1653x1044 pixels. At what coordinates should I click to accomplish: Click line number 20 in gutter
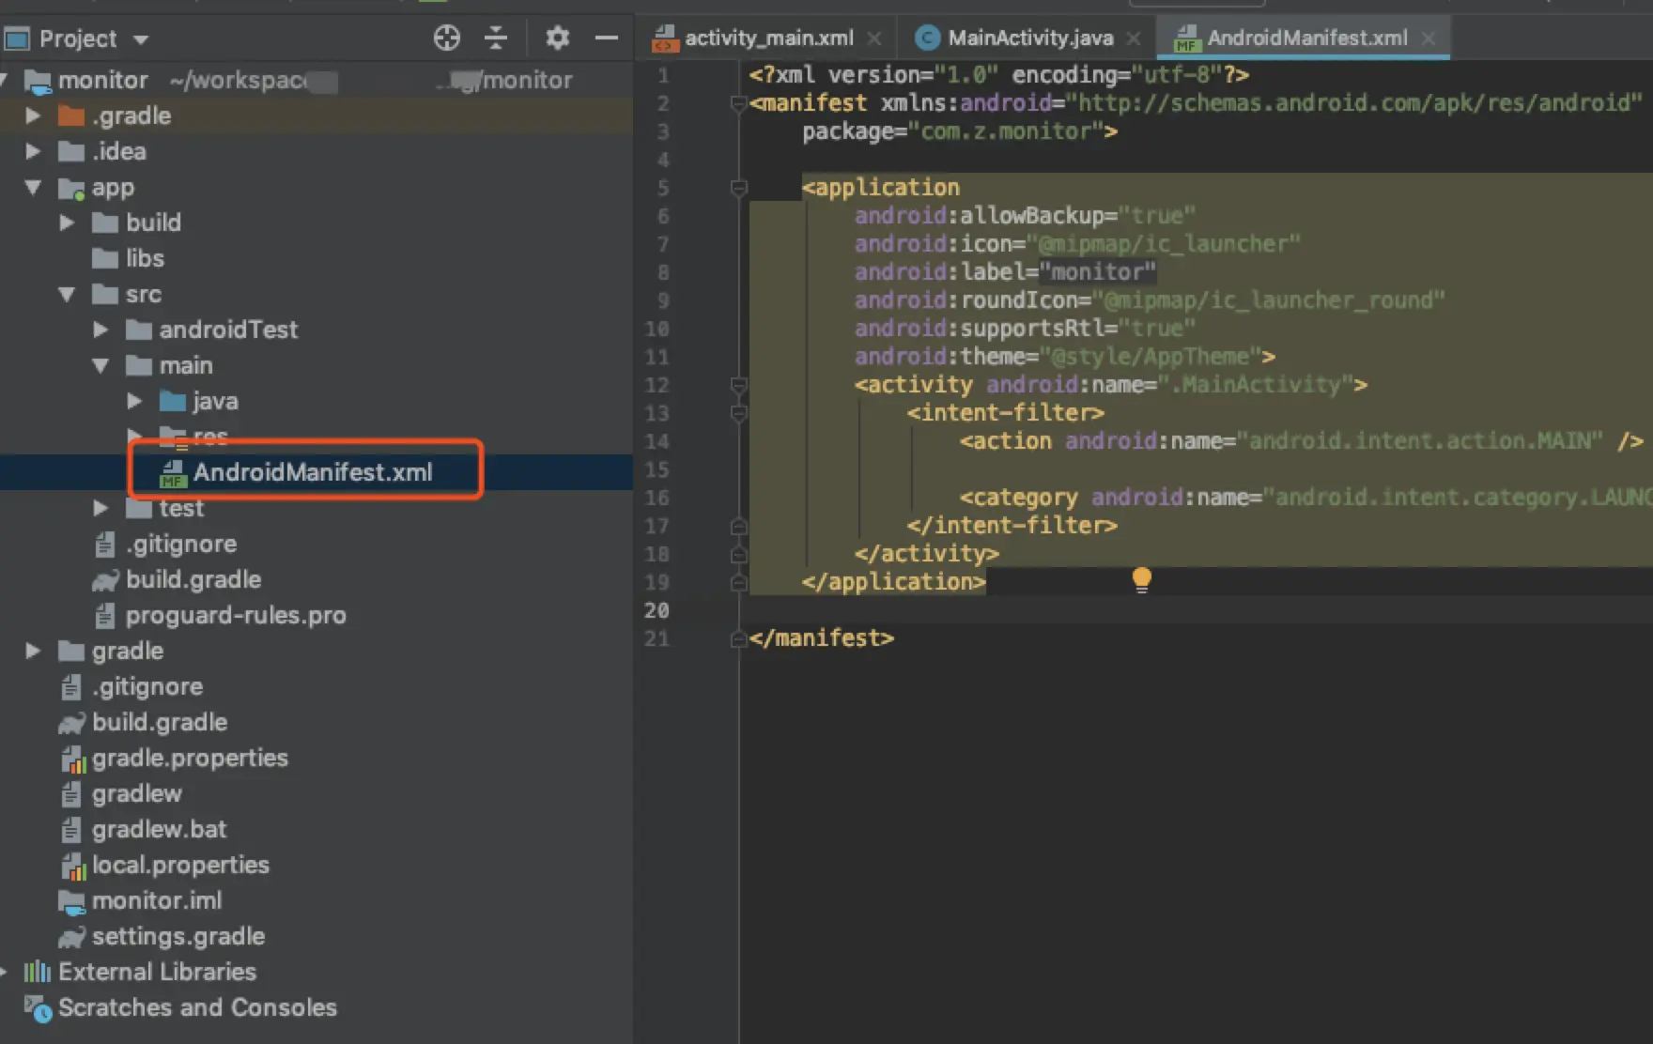(657, 610)
